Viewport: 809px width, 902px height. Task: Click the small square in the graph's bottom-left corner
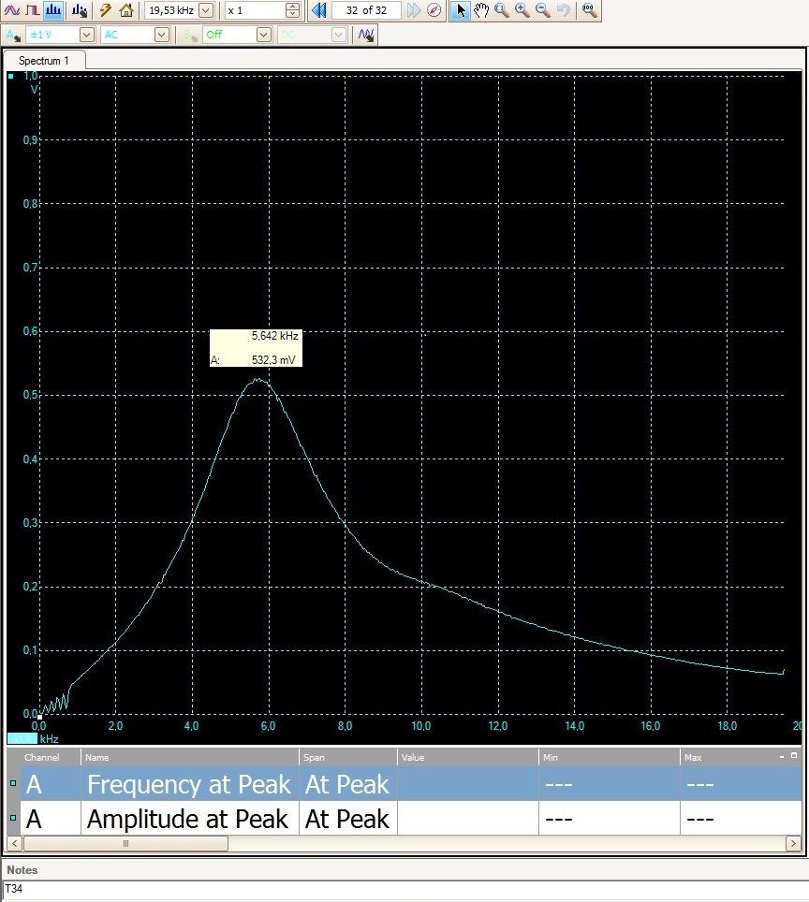tap(39, 717)
